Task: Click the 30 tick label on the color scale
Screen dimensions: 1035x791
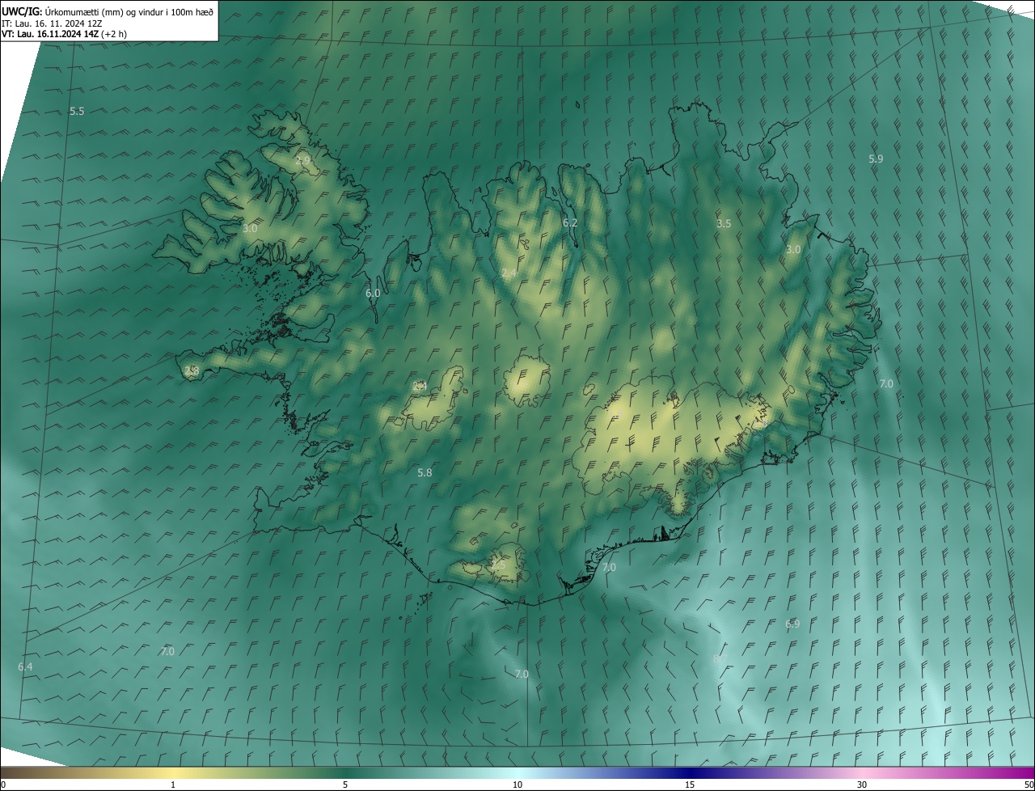Action: (862, 785)
